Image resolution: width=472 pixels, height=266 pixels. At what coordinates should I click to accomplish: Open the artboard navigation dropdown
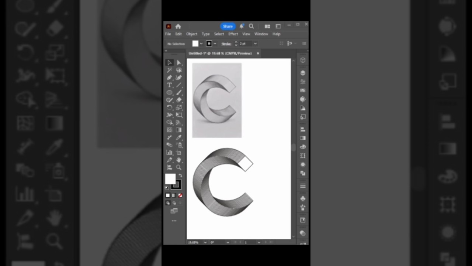pos(259,242)
